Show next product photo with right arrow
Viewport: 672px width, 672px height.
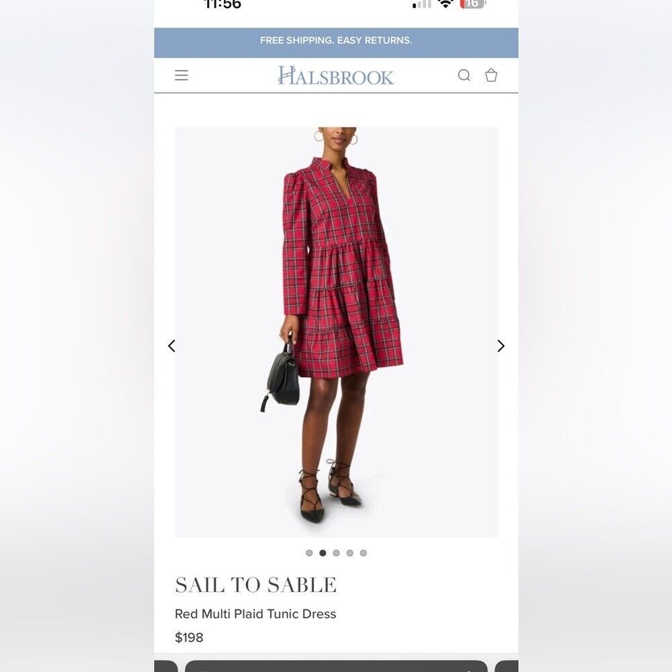coord(501,346)
